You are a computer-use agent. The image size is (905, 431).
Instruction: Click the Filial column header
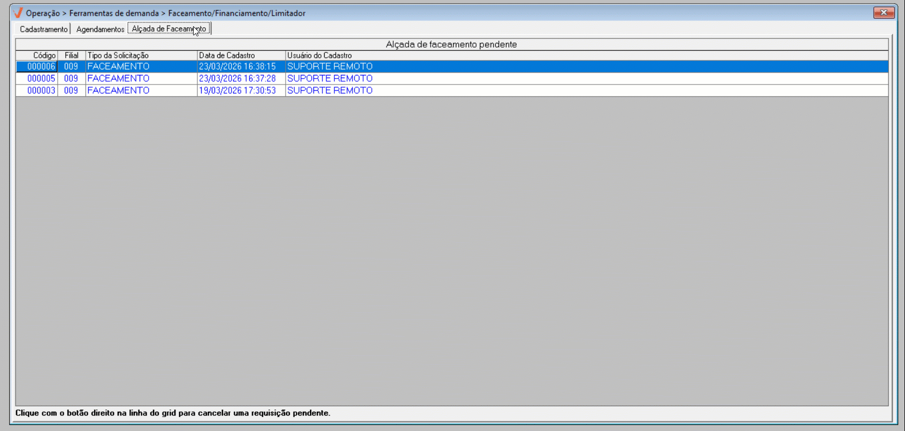pos(72,56)
